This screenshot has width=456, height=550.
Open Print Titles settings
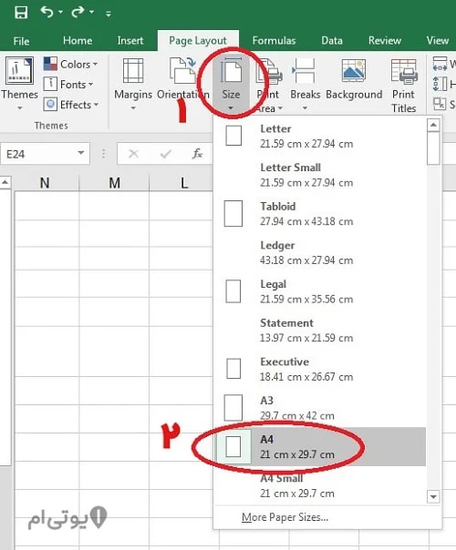click(404, 86)
